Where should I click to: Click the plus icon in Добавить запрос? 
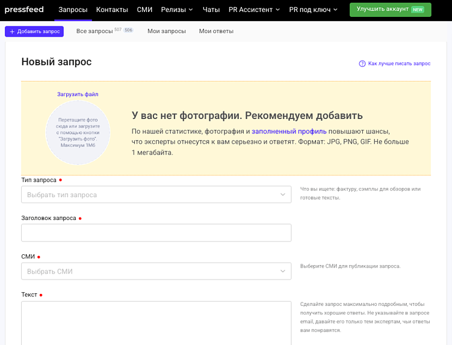tap(12, 31)
